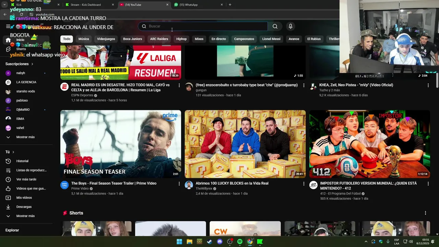Image resolution: width=439 pixels, height=247 pixels.
Task: Open Mis videos play icon
Action: pyautogui.click(x=8, y=198)
